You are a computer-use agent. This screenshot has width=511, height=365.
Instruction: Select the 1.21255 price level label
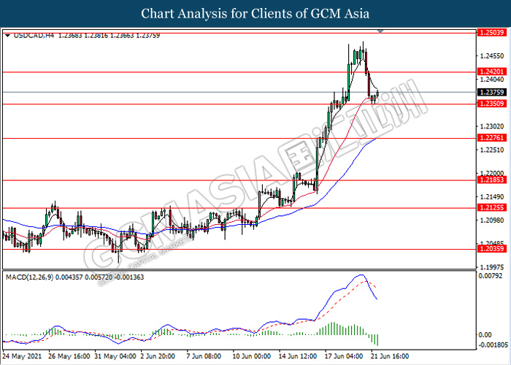[492, 207]
